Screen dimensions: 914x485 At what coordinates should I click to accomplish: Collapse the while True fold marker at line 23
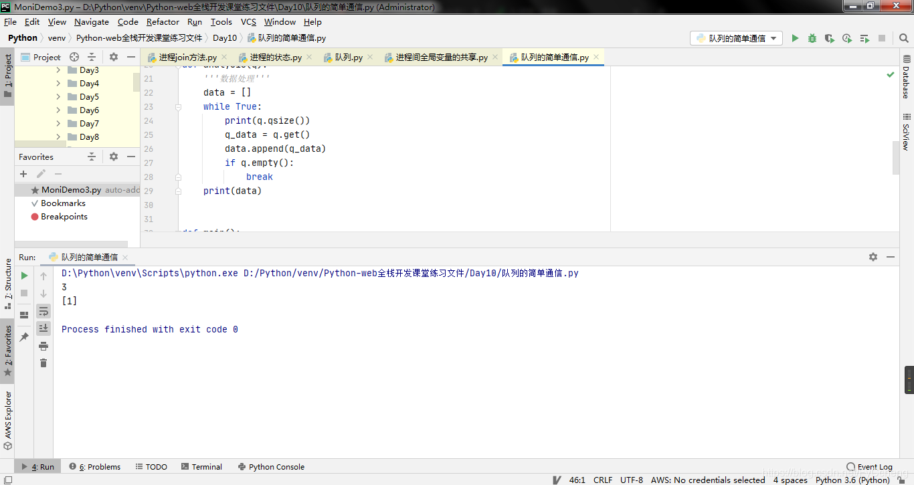(178, 106)
